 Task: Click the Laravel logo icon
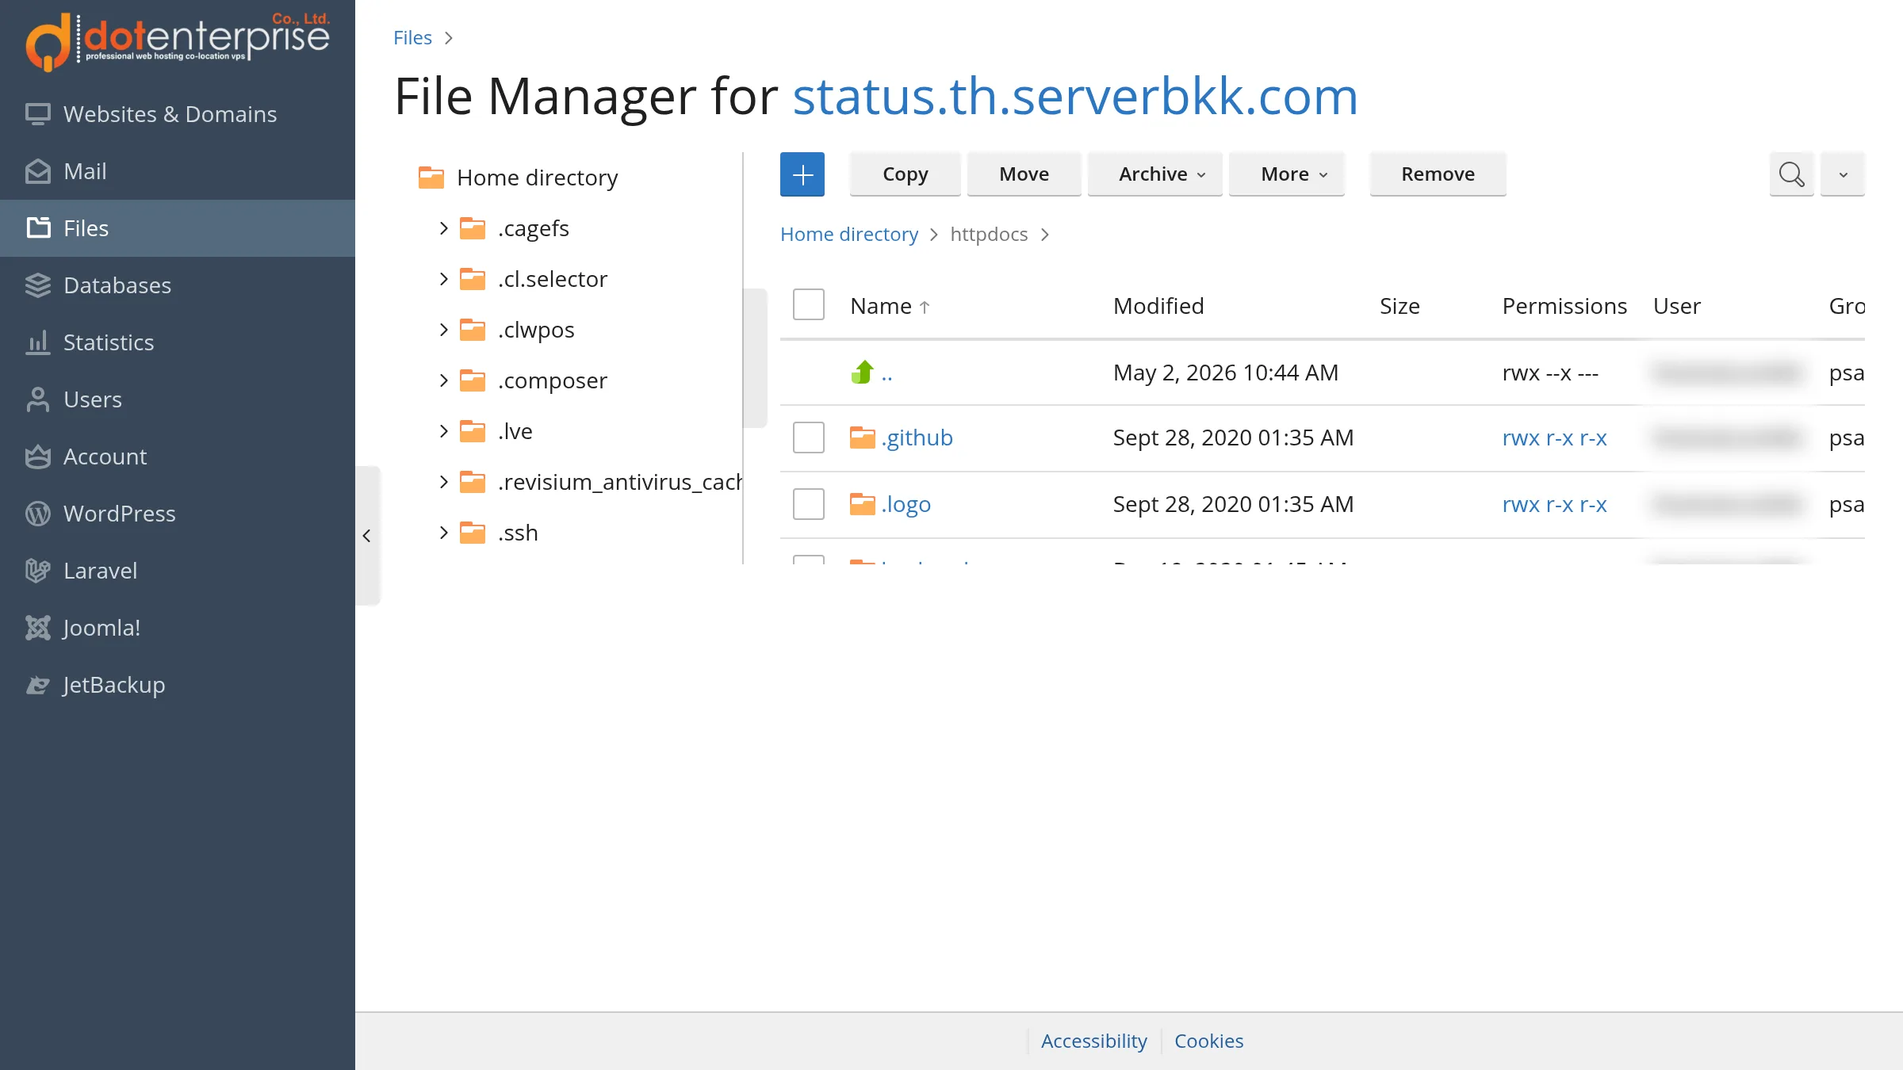tap(37, 571)
